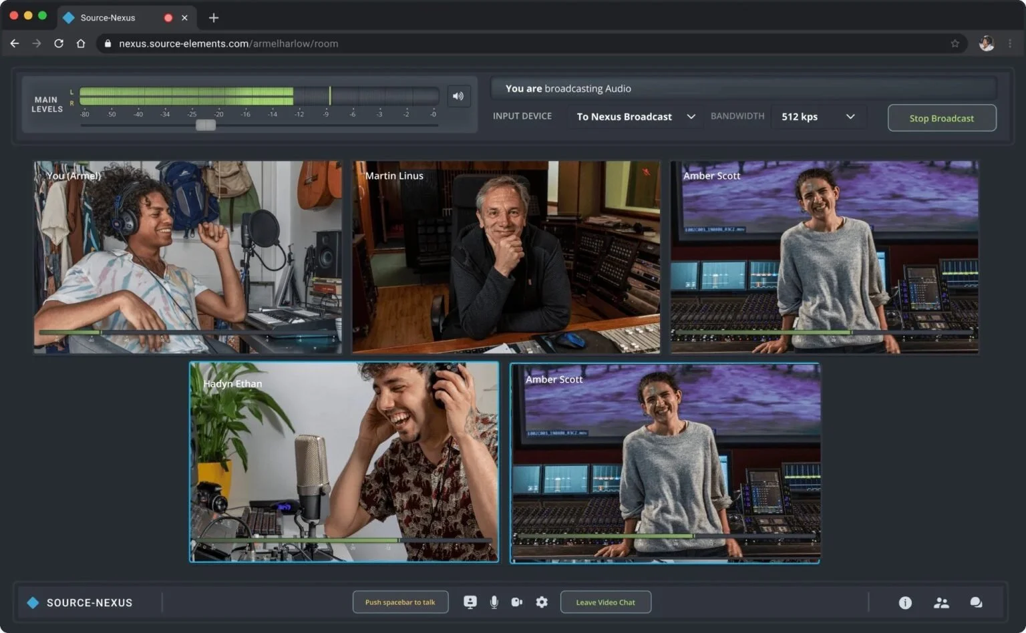Click the muted-mic icon on Martin Linus's video
The width and height of the screenshot is (1026, 633).
(x=646, y=172)
